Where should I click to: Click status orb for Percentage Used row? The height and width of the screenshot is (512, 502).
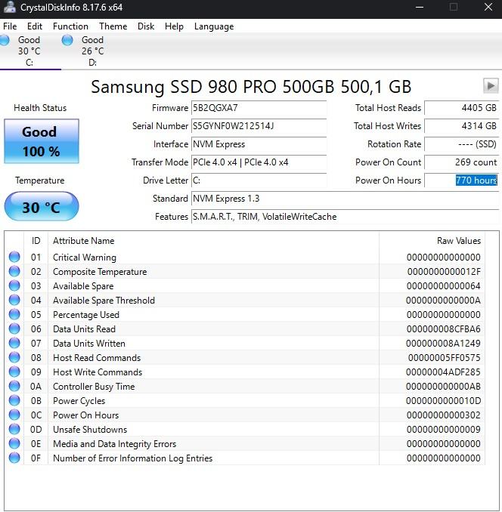point(14,315)
